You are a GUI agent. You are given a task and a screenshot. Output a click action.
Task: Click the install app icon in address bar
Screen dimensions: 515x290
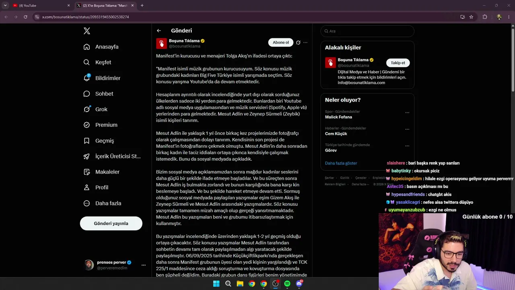(x=463, y=17)
